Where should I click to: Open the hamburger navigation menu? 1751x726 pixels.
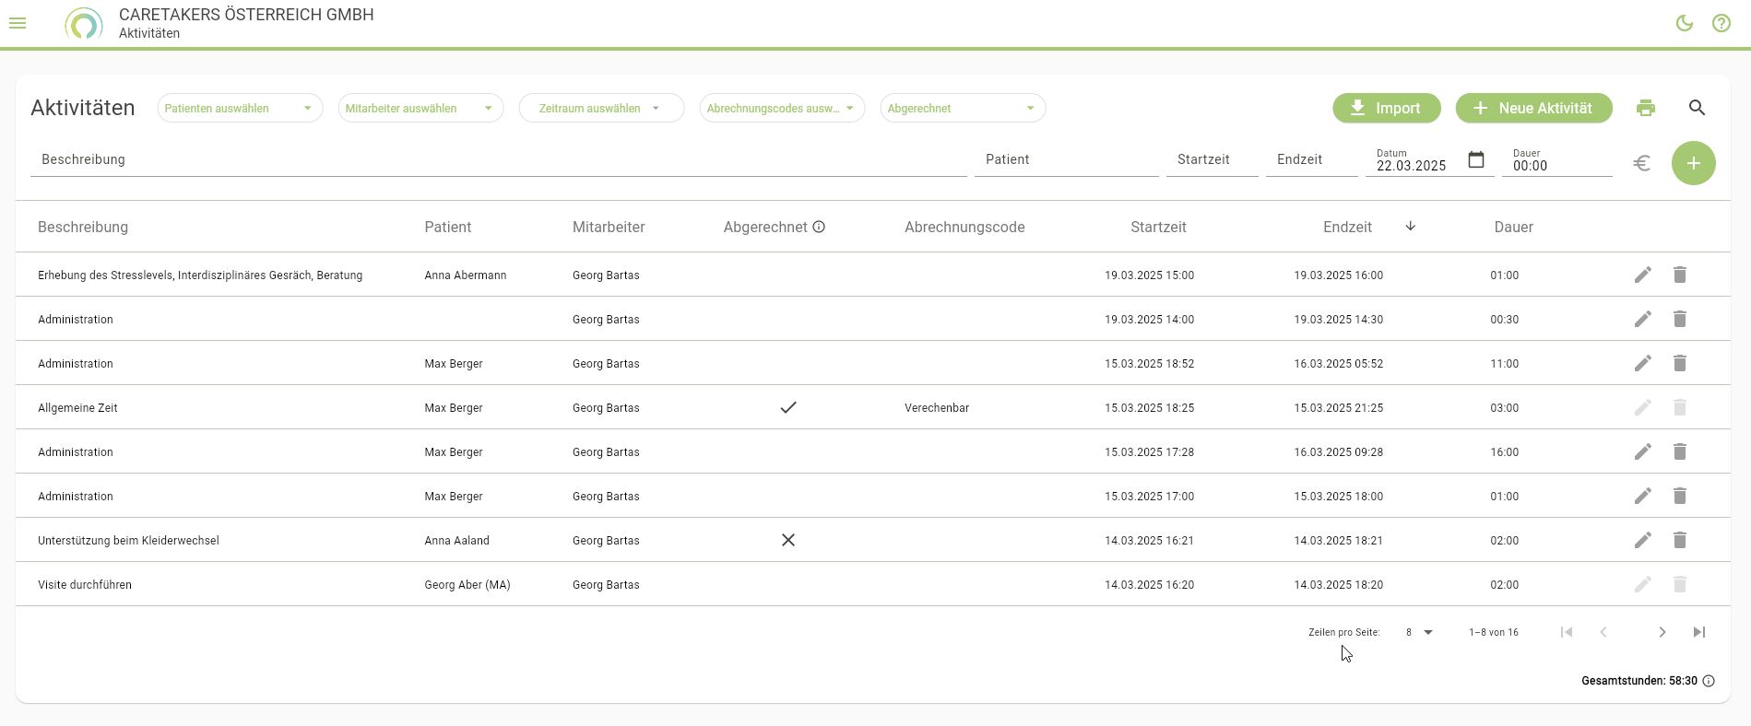(18, 23)
